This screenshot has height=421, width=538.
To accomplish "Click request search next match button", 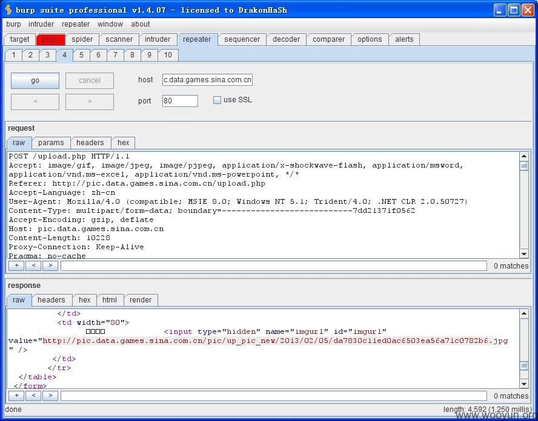I will click(50, 266).
